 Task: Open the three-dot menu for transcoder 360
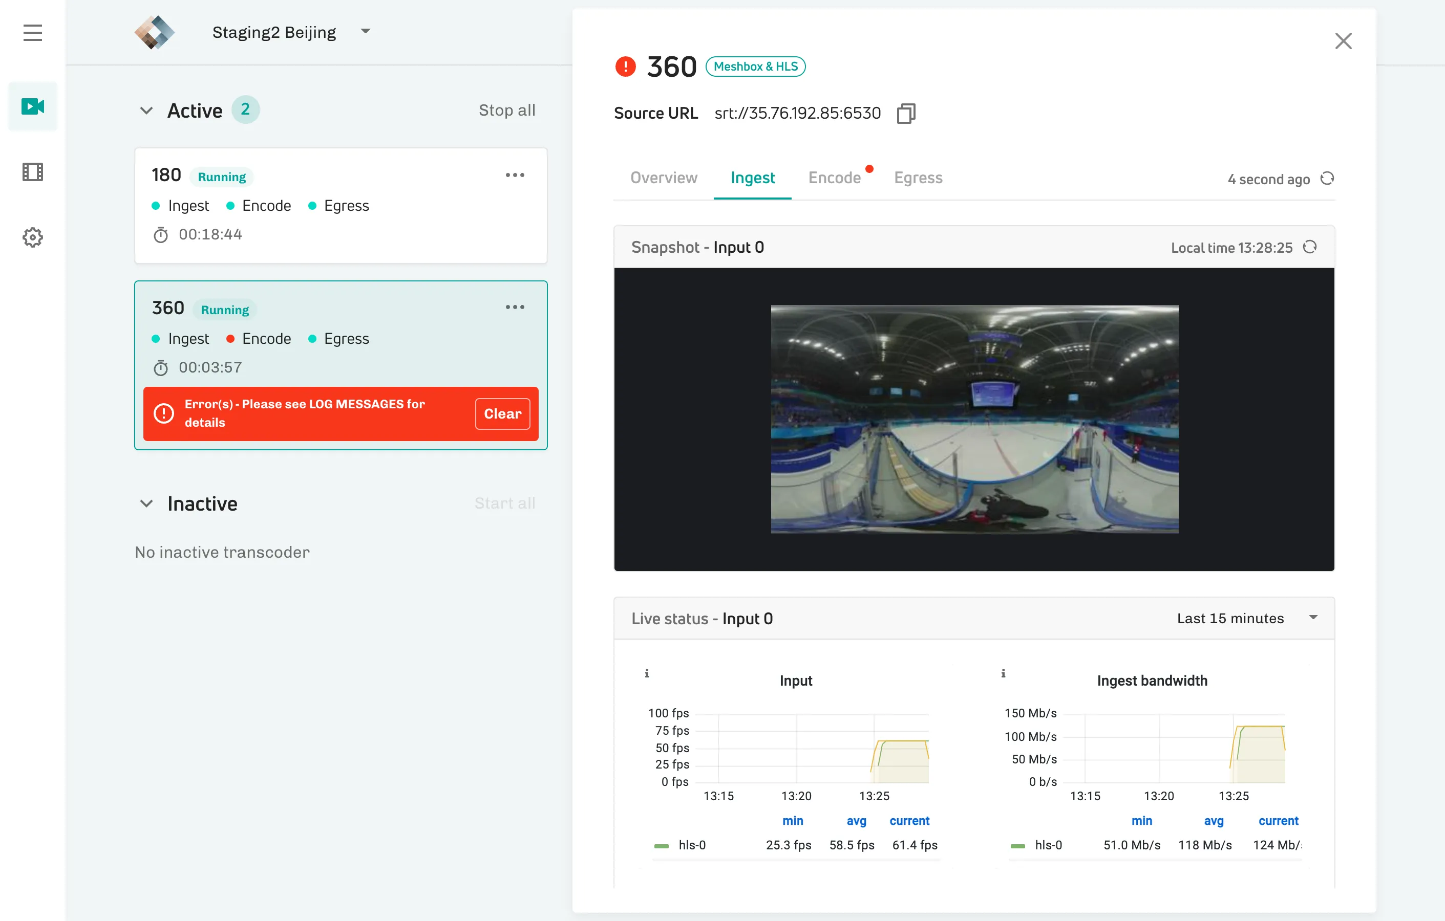514,307
